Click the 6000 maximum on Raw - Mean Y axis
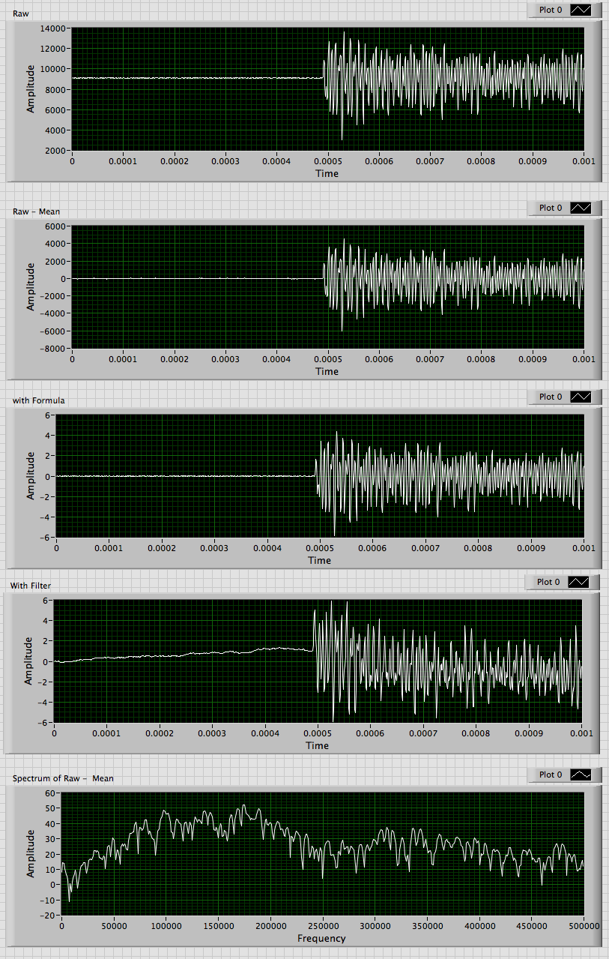 point(57,226)
